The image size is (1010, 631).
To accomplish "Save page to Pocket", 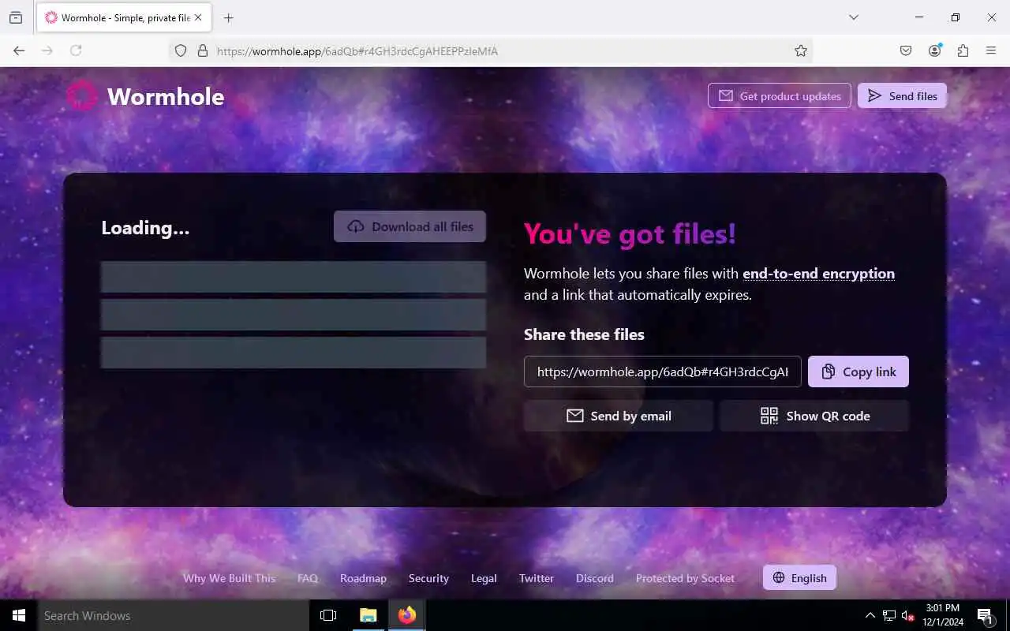I will click(906, 50).
